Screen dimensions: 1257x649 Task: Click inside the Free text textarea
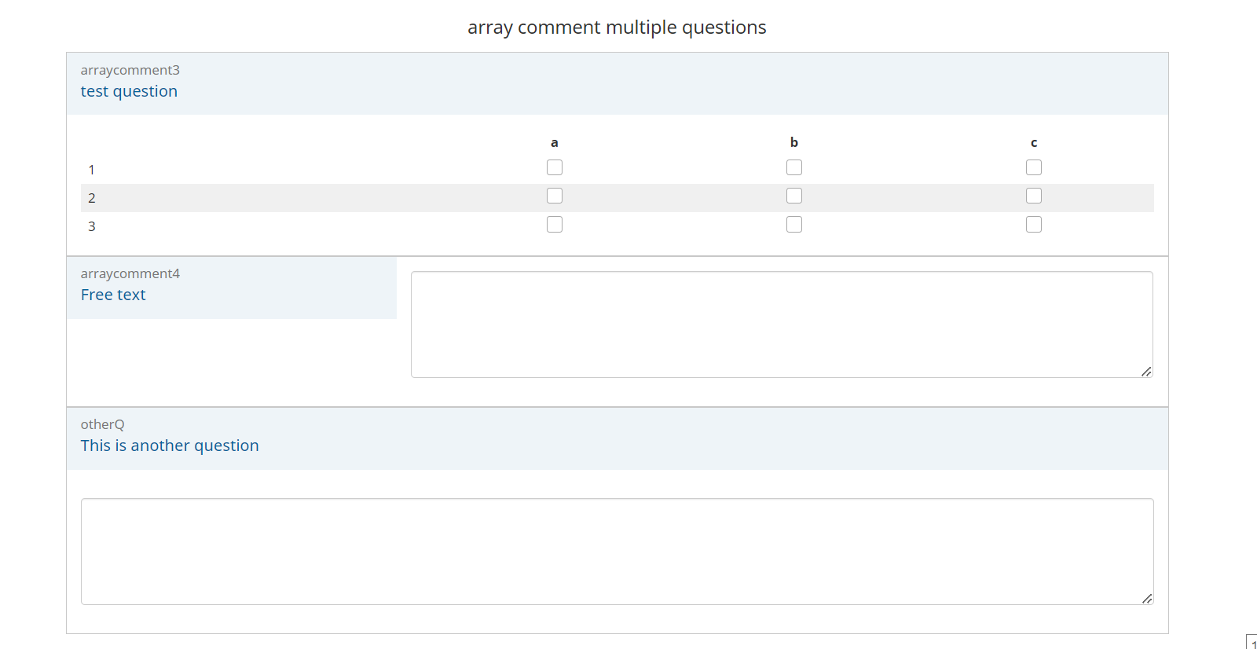[782, 324]
